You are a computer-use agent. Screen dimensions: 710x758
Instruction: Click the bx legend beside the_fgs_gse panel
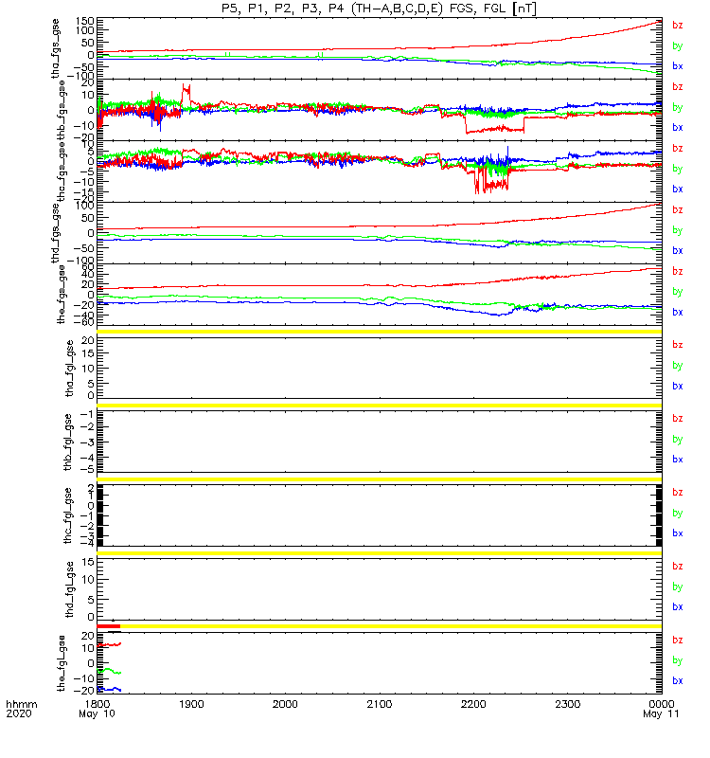click(678, 313)
